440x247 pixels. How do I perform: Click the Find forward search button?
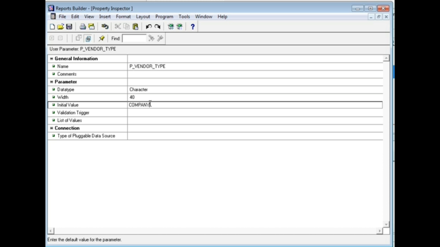(160, 38)
